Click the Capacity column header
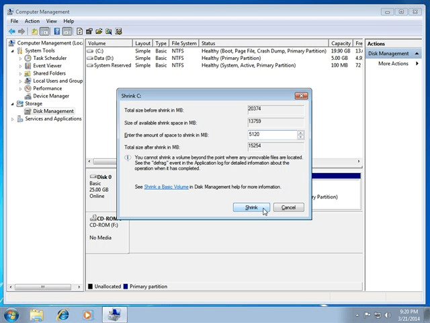 [x=340, y=43]
